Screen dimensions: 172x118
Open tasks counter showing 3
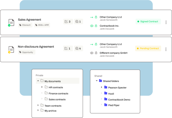pyautogui.click(x=68, y=22)
